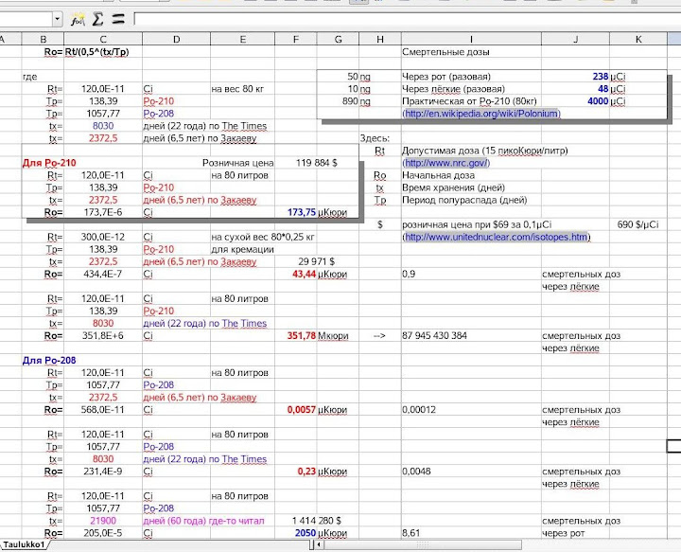The height and width of the screenshot is (552, 681).
Task: Open the www.nrc.gov link
Action: (444, 163)
